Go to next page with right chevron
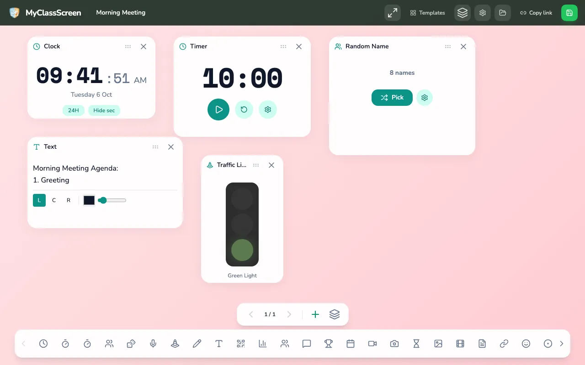The height and width of the screenshot is (365, 585). [289, 314]
